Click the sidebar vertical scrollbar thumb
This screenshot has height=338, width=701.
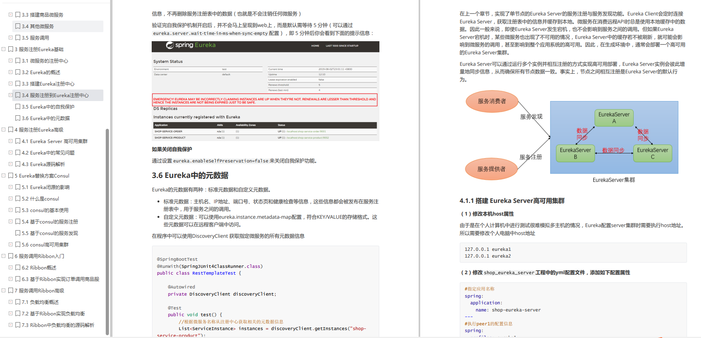tap(107, 232)
